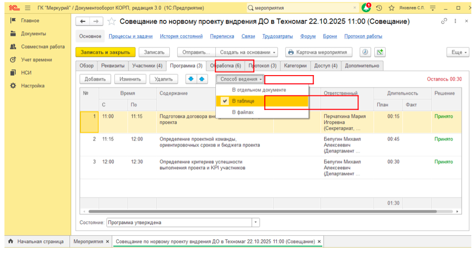Switch to Реквизиты tab
Viewport: 472px width, 253px height.
coord(113,66)
